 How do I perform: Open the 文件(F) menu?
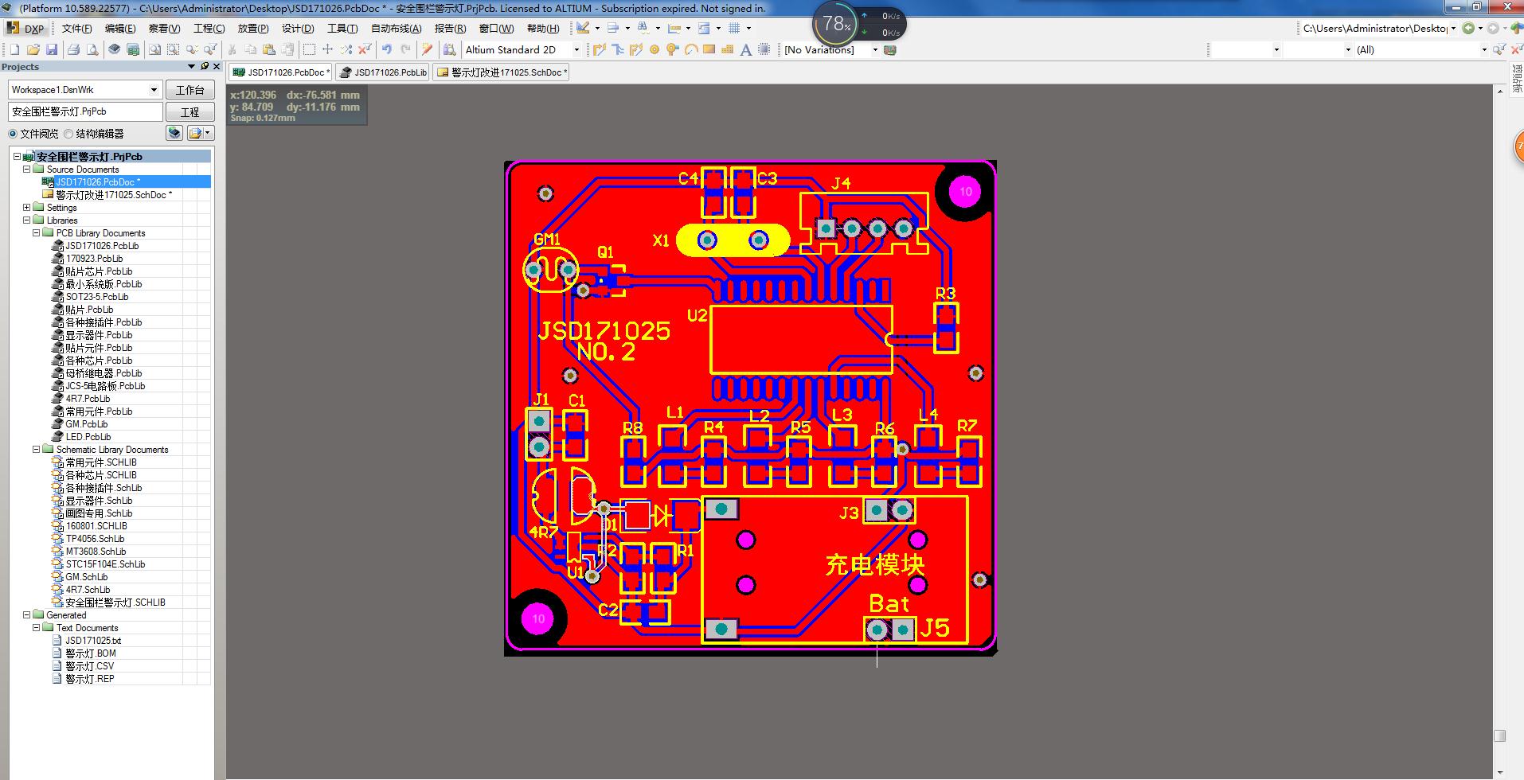[x=77, y=28]
